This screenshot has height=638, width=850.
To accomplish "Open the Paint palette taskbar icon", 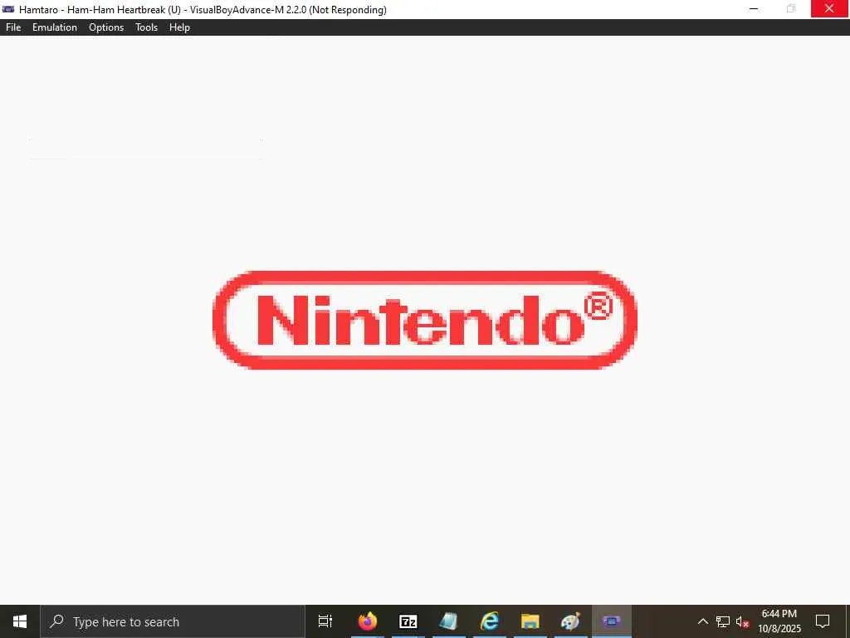I will click(570, 621).
